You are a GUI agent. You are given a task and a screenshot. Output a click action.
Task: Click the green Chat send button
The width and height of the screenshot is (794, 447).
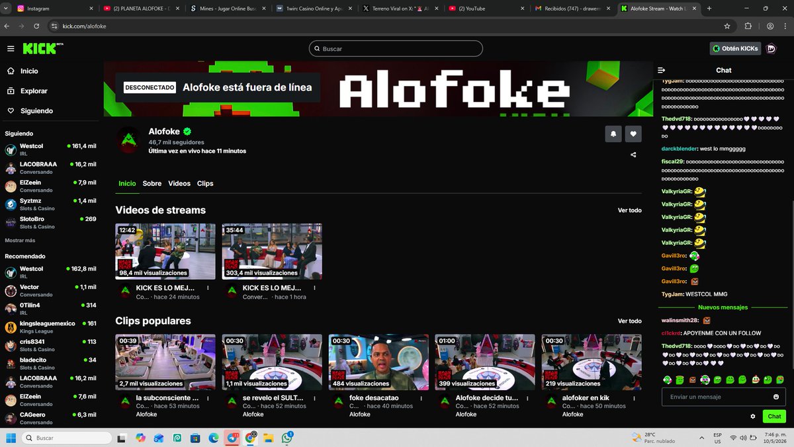(x=774, y=417)
